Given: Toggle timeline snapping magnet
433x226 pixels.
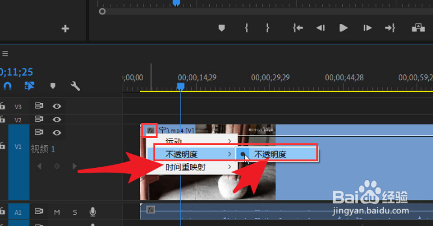Looking at the screenshot, I should pos(7,86).
